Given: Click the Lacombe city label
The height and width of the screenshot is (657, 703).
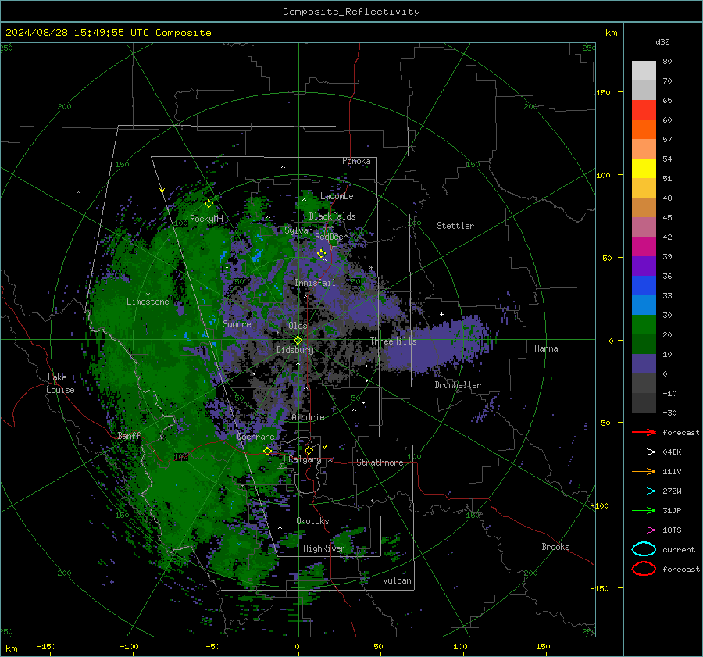Looking at the screenshot, I should [x=337, y=196].
